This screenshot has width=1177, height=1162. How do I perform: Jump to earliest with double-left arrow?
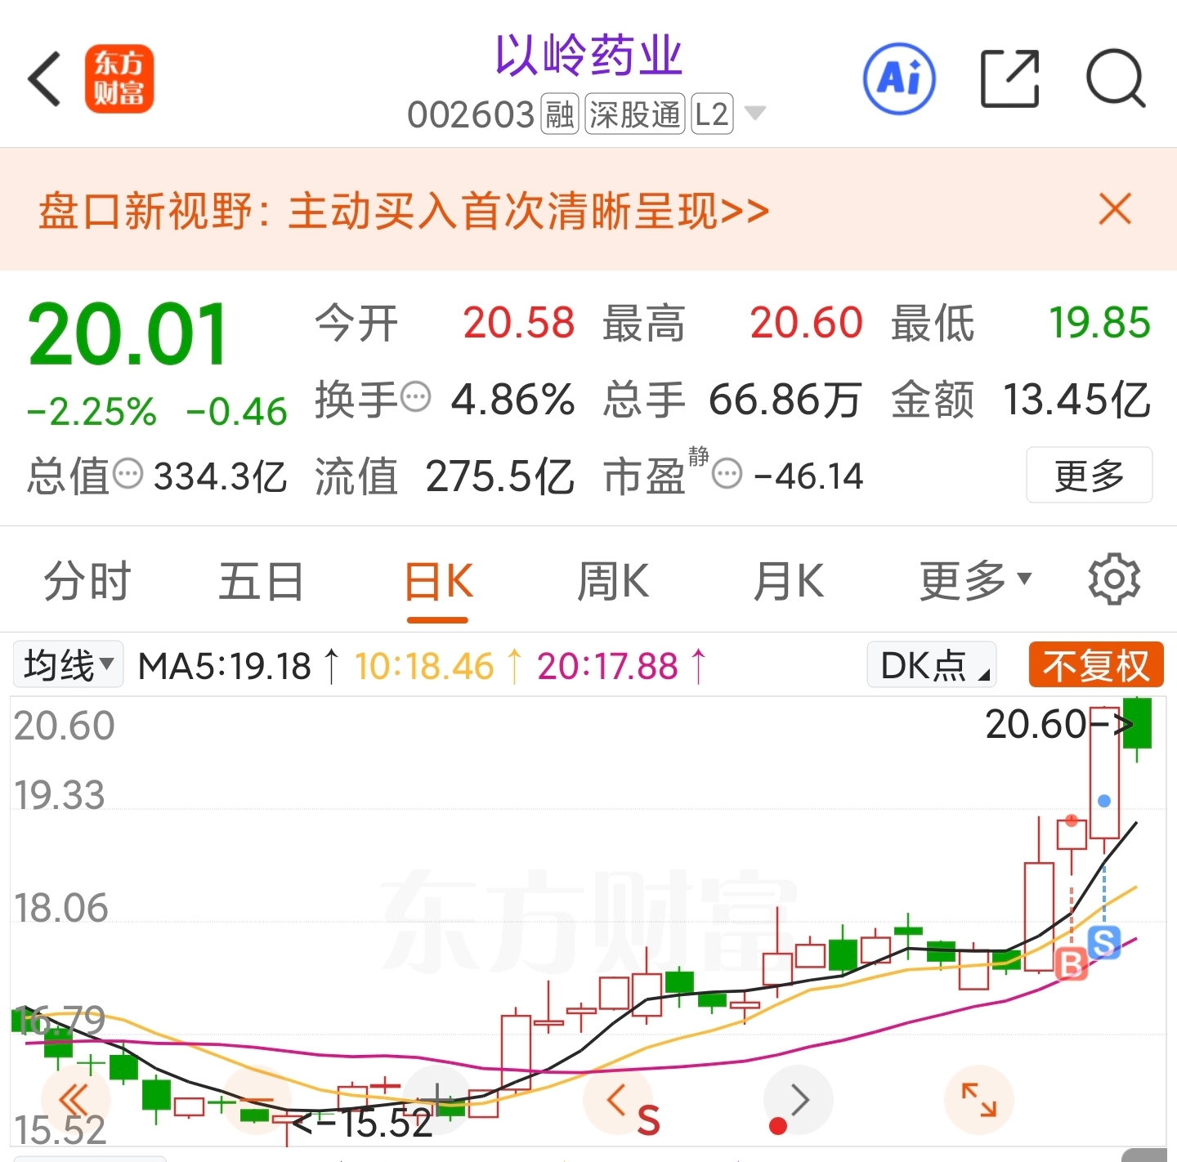(74, 1100)
